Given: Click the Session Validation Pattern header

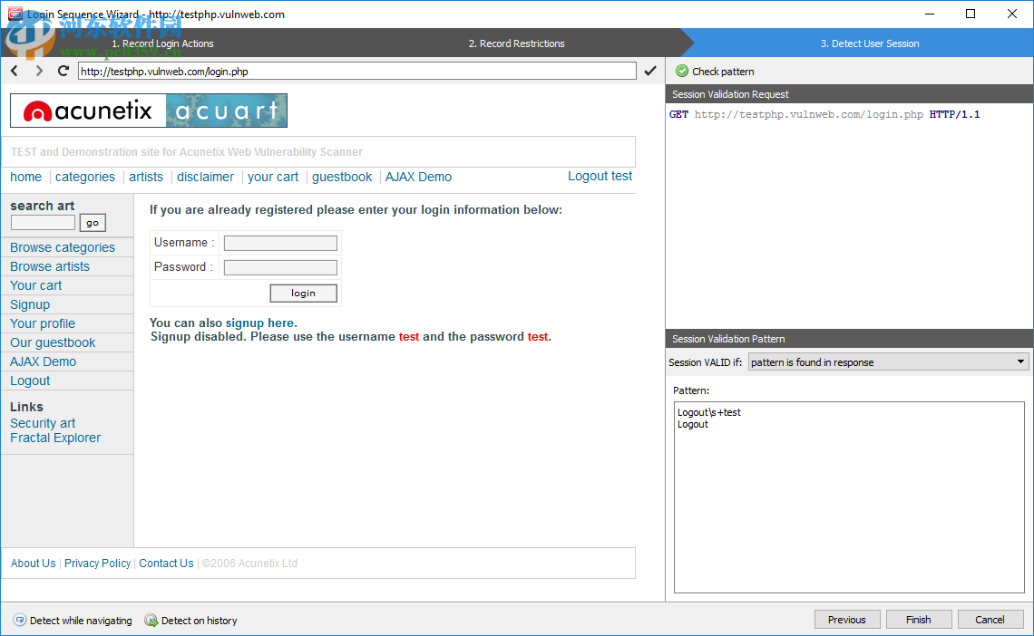Looking at the screenshot, I should coord(849,339).
